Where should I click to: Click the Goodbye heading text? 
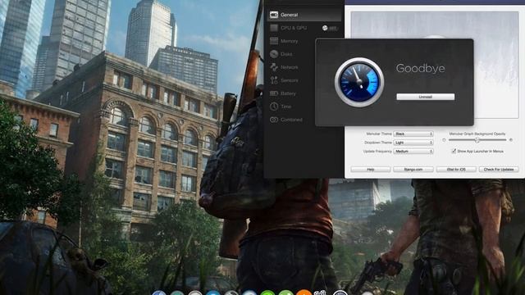point(420,68)
